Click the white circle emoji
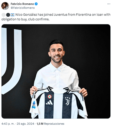This screenshot has width=113, height=126. coord(4,15)
